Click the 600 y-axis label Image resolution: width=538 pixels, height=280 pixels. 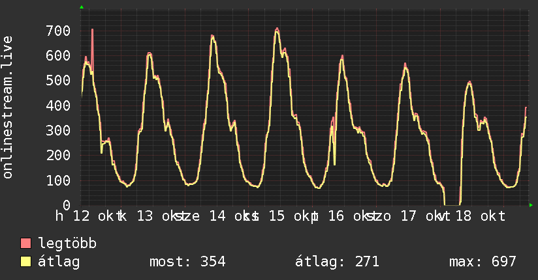(58, 56)
